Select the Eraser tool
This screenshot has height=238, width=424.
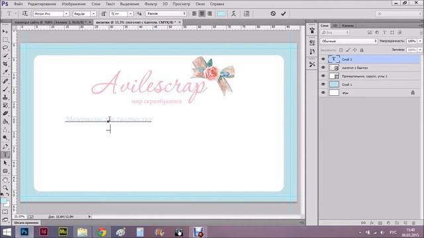coord(5,113)
